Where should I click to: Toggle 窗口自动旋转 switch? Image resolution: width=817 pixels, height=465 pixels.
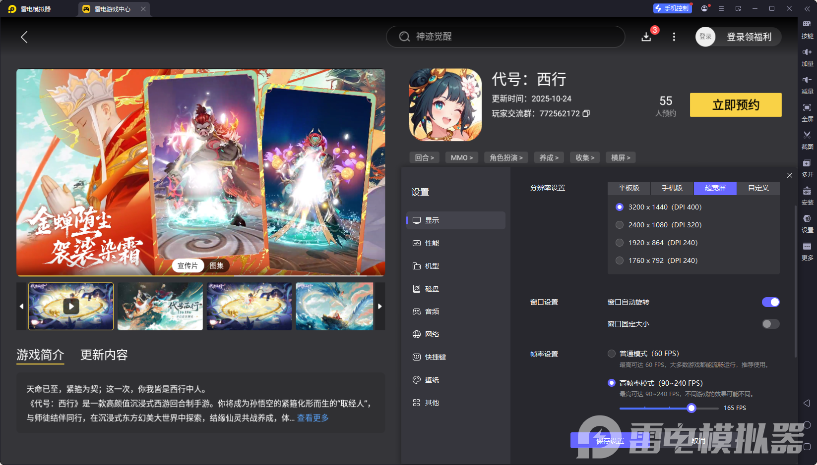coord(770,302)
